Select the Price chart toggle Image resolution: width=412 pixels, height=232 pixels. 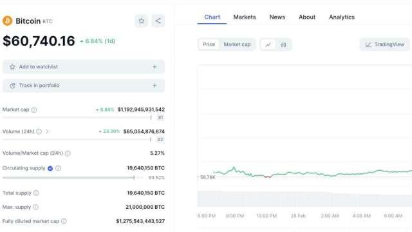point(209,44)
